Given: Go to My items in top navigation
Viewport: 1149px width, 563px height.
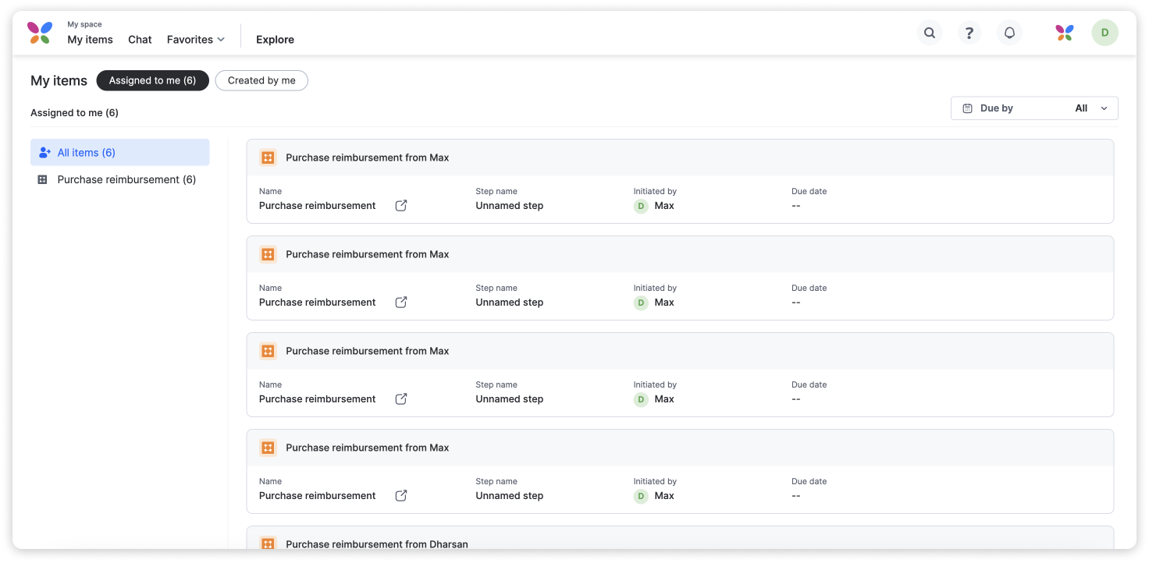Looking at the screenshot, I should point(90,40).
